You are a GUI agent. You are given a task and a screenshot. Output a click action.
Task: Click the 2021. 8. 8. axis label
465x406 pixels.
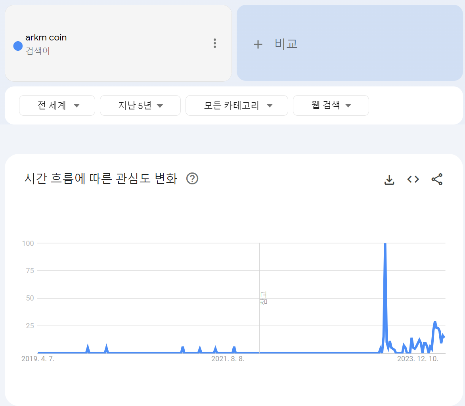click(227, 359)
